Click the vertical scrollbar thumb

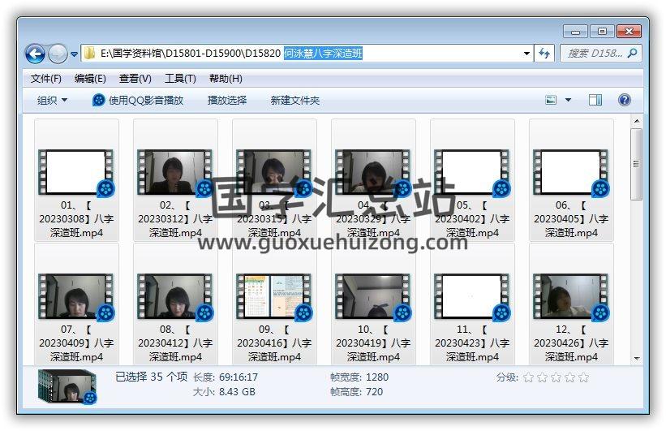pyautogui.click(x=636, y=164)
